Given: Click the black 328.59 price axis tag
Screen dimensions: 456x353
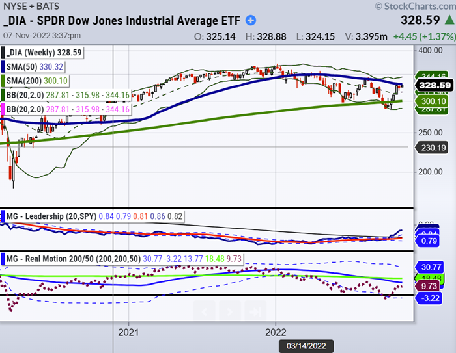Looking at the screenshot, I should click(x=435, y=85).
